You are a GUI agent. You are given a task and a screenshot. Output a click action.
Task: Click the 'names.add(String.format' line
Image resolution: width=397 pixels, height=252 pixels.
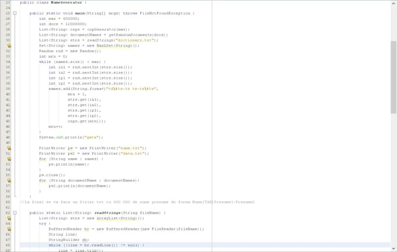point(103,89)
